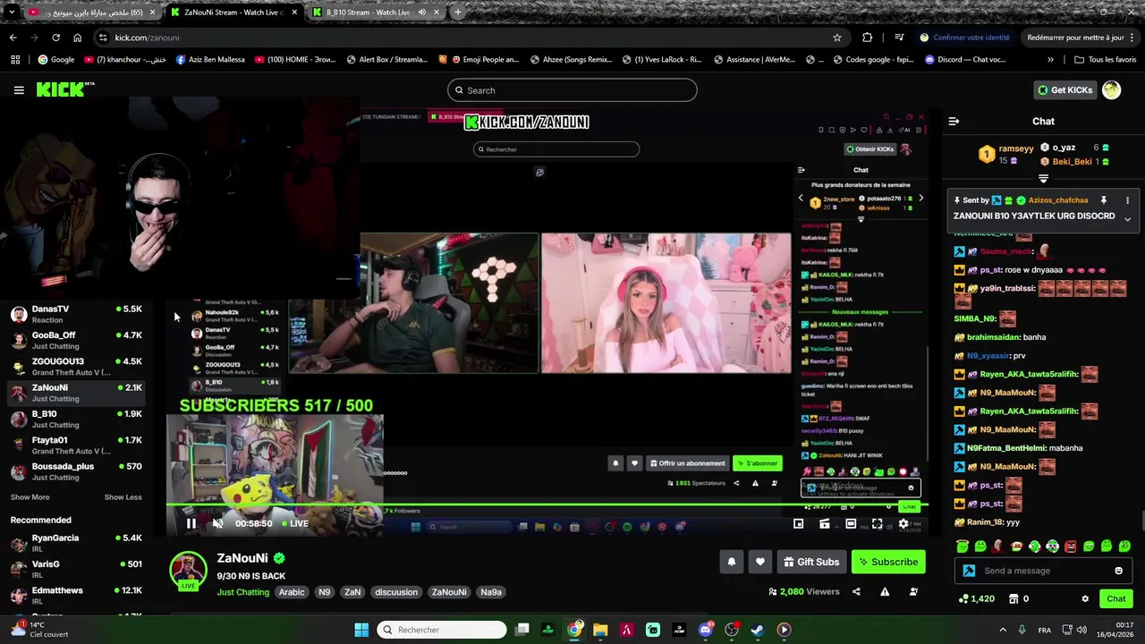The height and width of the screenshot is (644, 1145).
Task: Enable the miniplayer from video controls
Action: coord(799,523)
